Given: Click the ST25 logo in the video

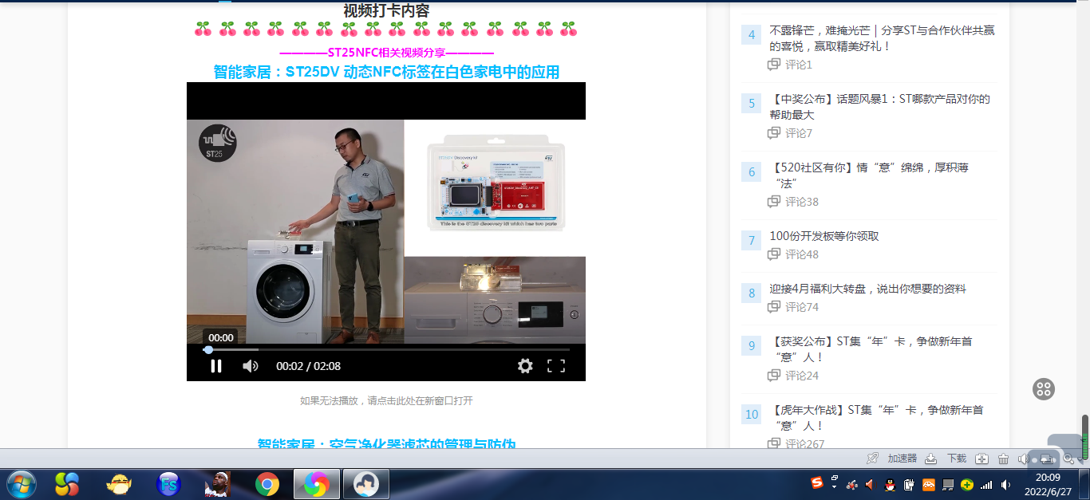Looking at the screenshot, I should [217, 143].
